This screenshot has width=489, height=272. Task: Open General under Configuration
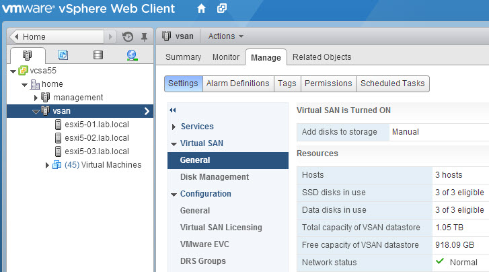[195, 211]
